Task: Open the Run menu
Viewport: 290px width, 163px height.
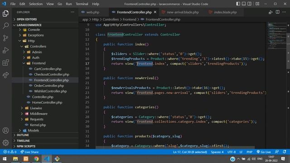Action: 68,4
